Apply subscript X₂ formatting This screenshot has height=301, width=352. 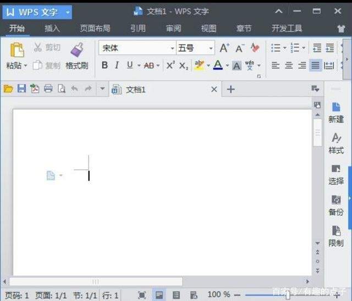[x=184, y=66]
